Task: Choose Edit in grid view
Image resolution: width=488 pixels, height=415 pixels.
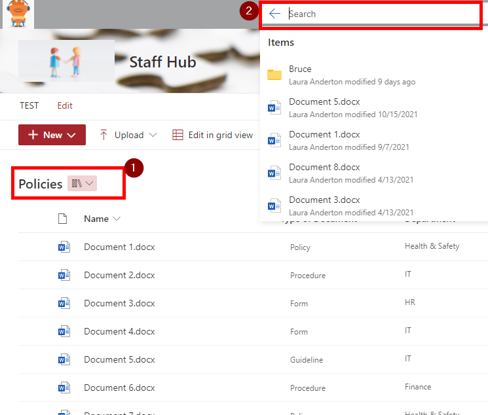Action: click(x=213, y=135)
